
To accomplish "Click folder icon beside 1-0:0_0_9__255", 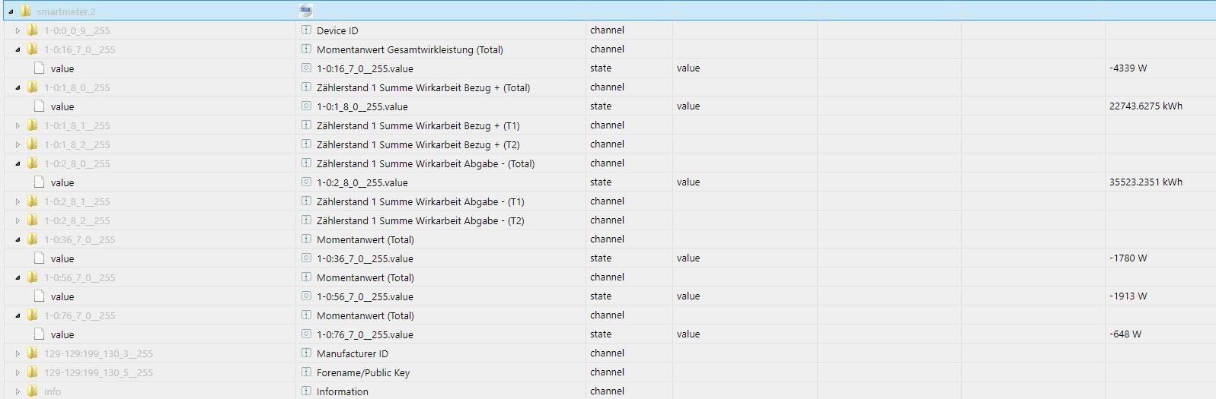I will pos(32,30).
